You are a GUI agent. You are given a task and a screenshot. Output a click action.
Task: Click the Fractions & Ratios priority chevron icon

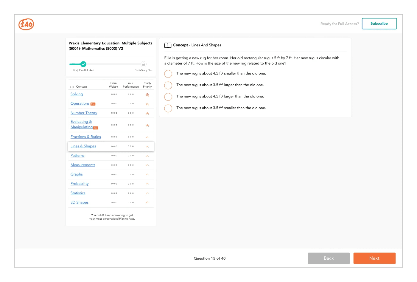[x=147, y=137]
